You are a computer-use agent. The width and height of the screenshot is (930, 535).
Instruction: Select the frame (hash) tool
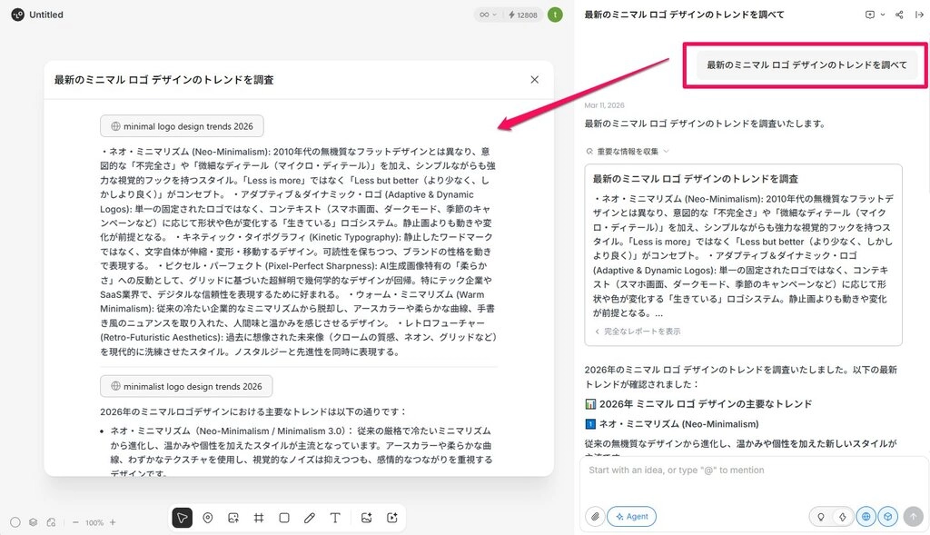point(259,518)
